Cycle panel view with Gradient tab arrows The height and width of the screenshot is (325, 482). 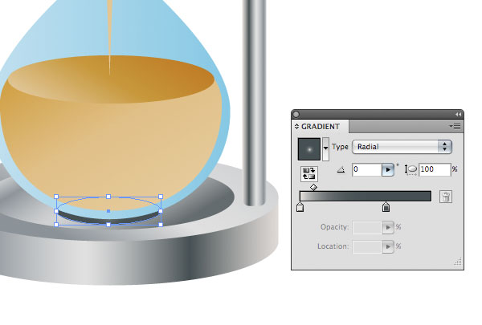coord(296,126)
